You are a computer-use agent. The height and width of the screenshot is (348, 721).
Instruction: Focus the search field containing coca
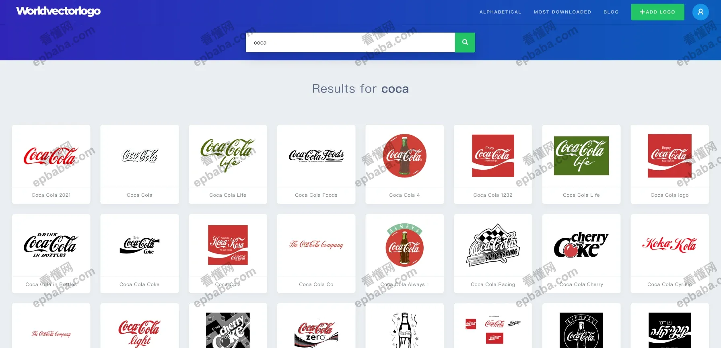click(350, 42)
